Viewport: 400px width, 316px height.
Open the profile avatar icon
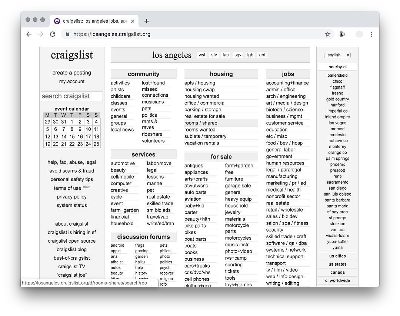tap(359, 34)
